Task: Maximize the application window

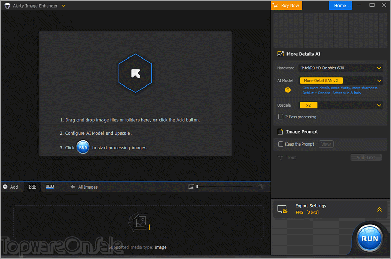Action: 372,5
